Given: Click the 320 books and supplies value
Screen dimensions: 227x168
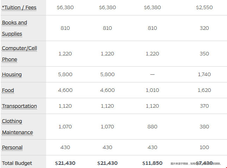Looking at the screenshot, I should click(x=204, y=28).
